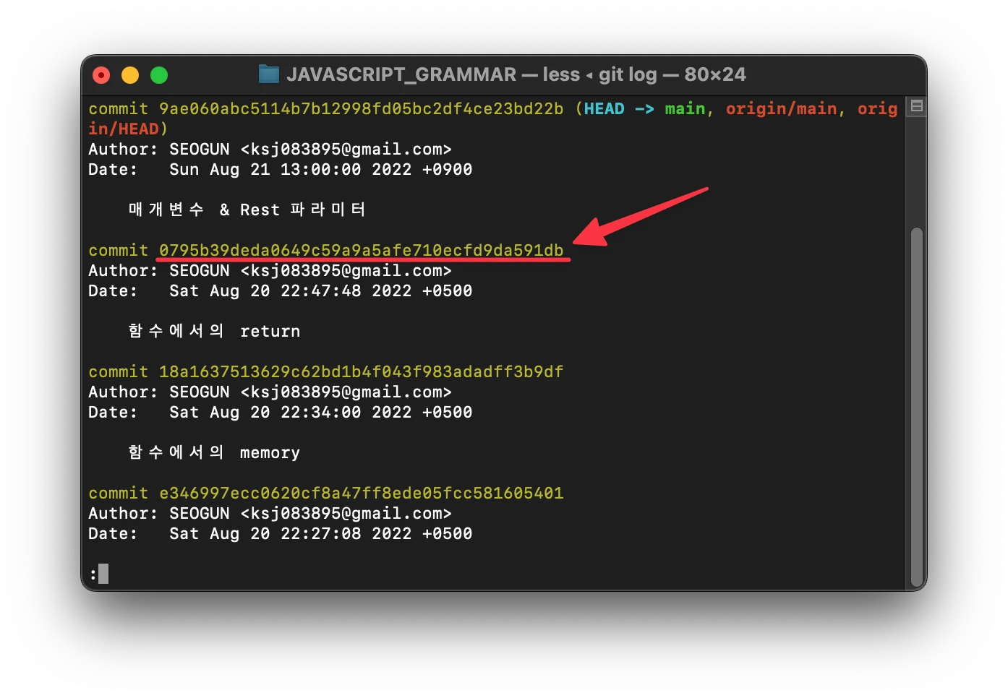Maximize the terminal with the green button
1008x698 pixels.
coord(159,75)
